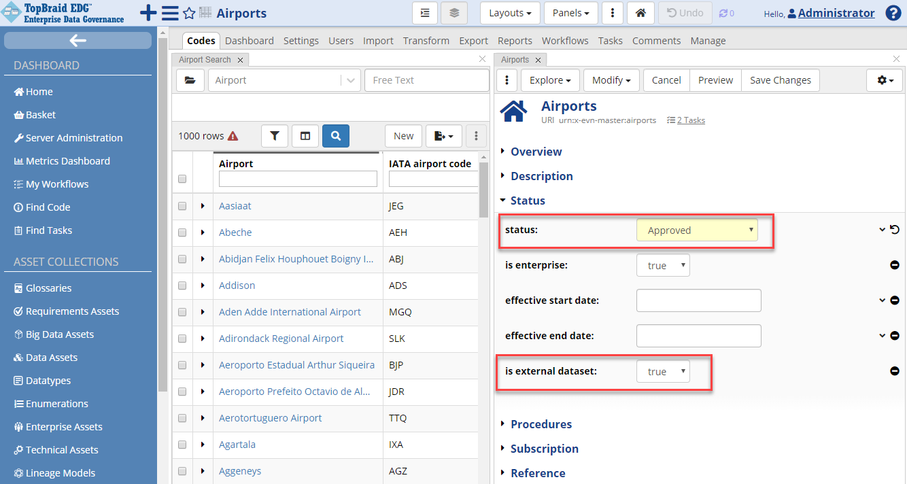Screen dimensions: 907x484
Task: Switch to the Dashboard tab
Action: pyautogui.click(x=249, y=41)
